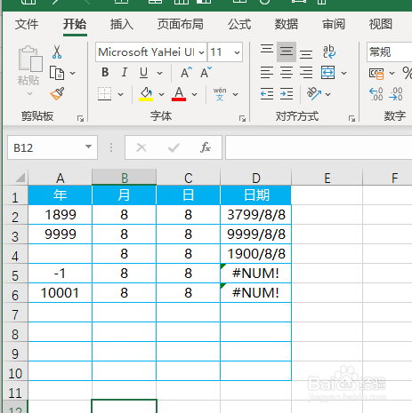Select header cell 日期

pyautogui.click(x=256, y=195)
